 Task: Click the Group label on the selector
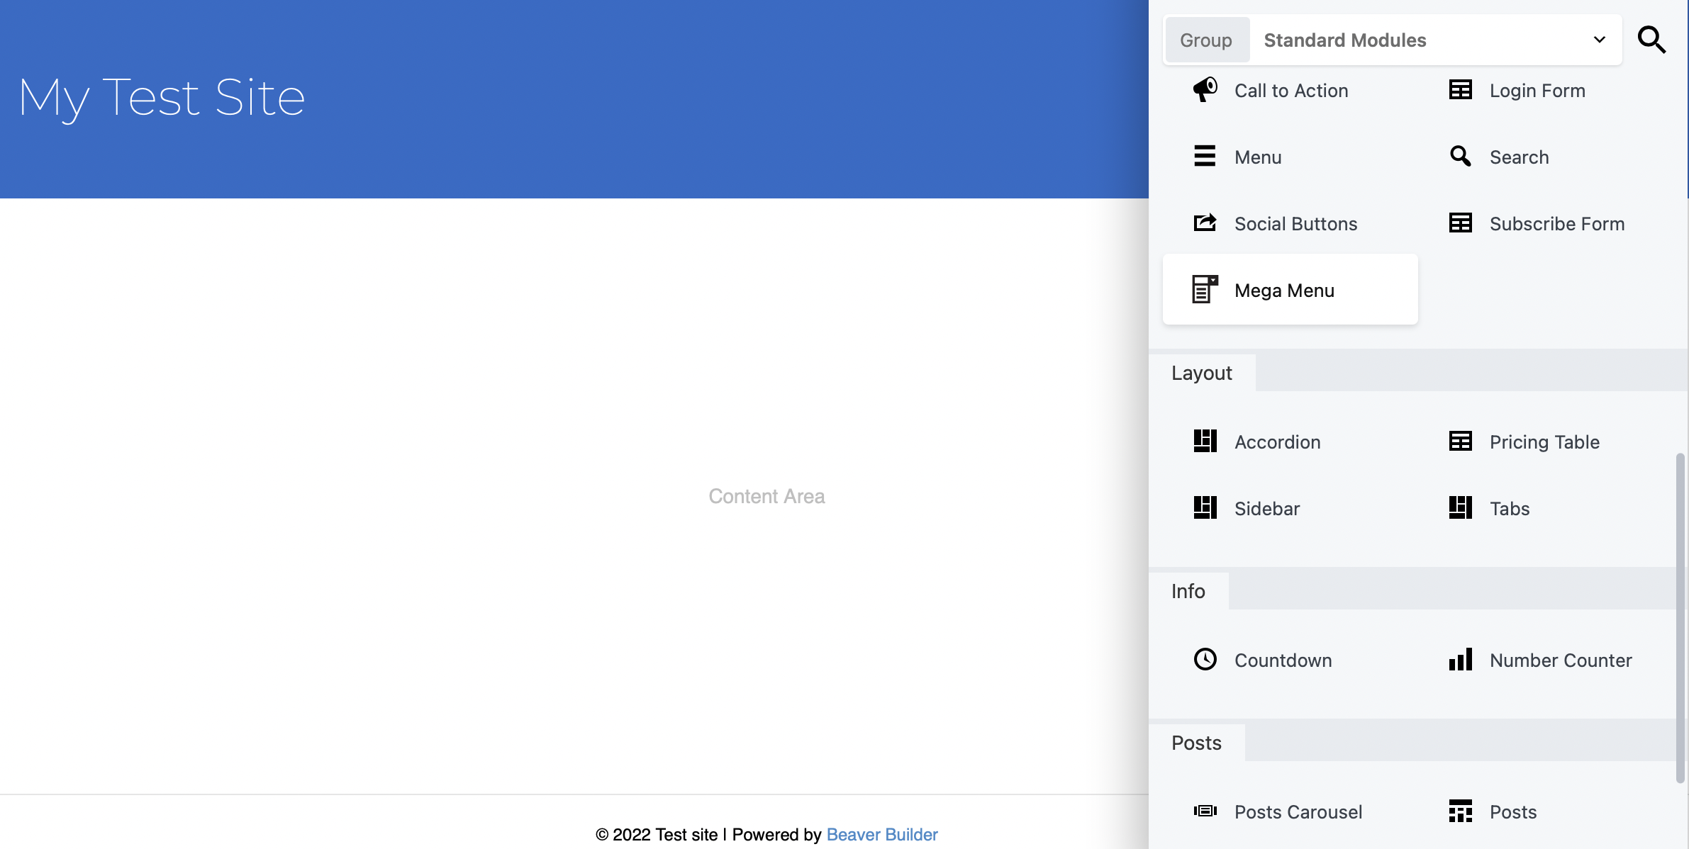[1205, 40]
